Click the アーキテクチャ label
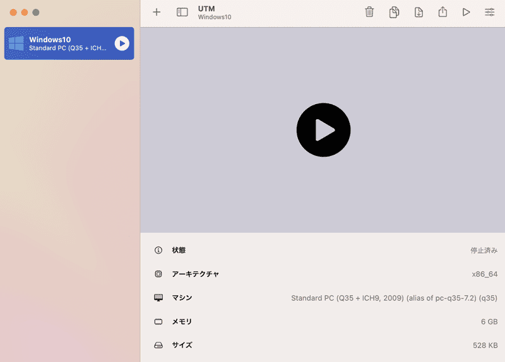This screenshot has height=362, width=505. (196, 274)
